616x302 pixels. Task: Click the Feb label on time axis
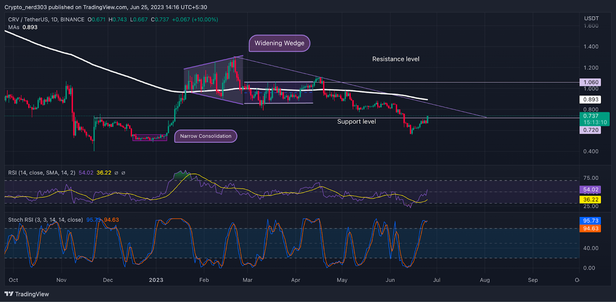point(204,280)
